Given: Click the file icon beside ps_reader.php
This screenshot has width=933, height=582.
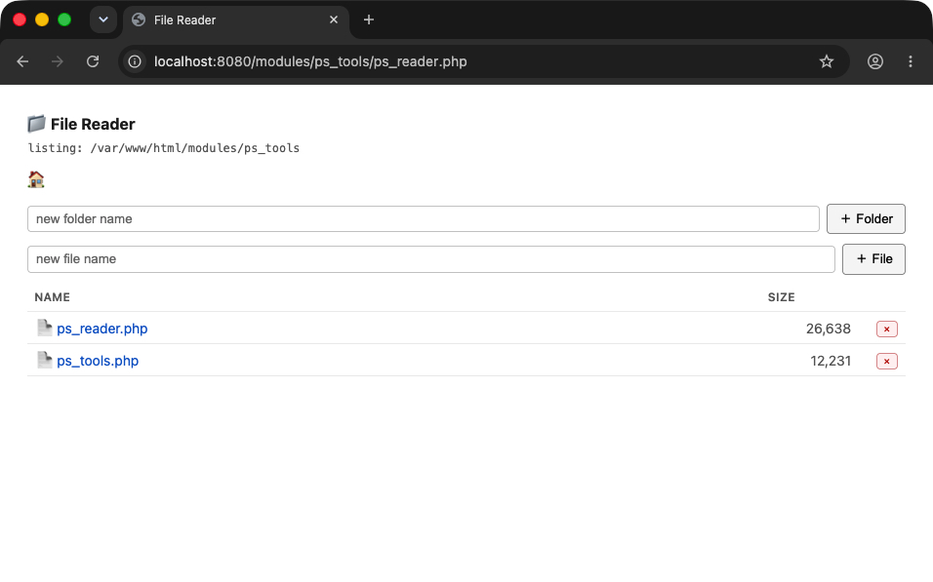Looking at the screenshot, I should coord(45,328).
